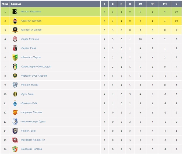Click the Dnipro-1 club logo

tap(15, 30)
